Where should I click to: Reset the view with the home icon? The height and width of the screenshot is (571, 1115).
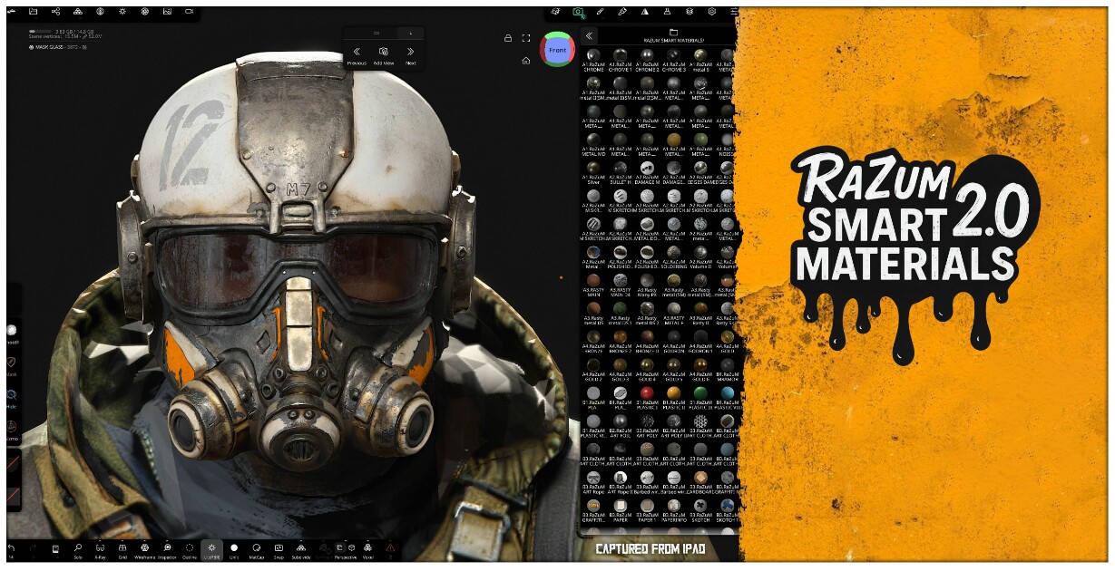526,61
